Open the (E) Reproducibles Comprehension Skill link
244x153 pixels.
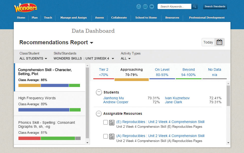[160, 122]
